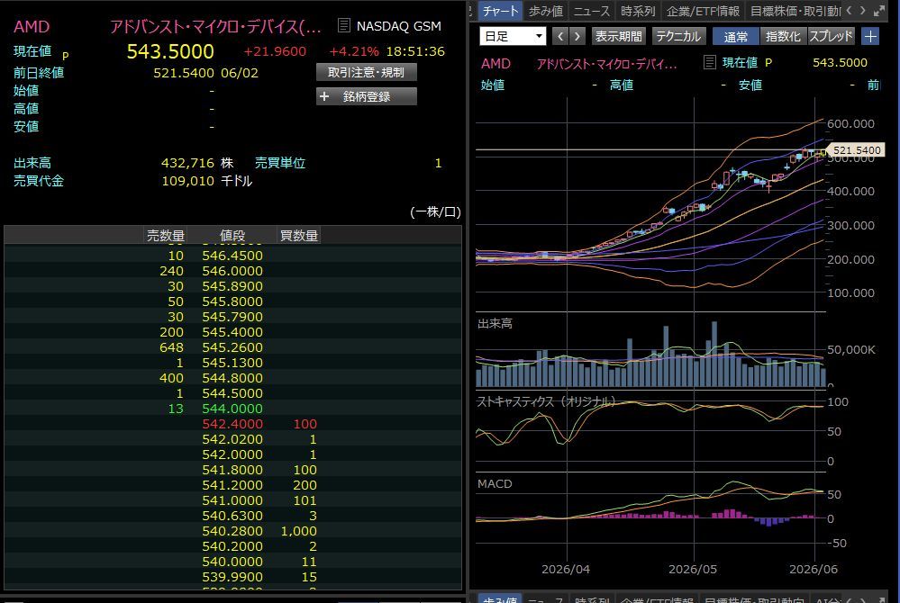Image resolution: width=900 pixels, height=603 pixels.
Task: Click the previous close value 521.5400
Action: (183, 73)
